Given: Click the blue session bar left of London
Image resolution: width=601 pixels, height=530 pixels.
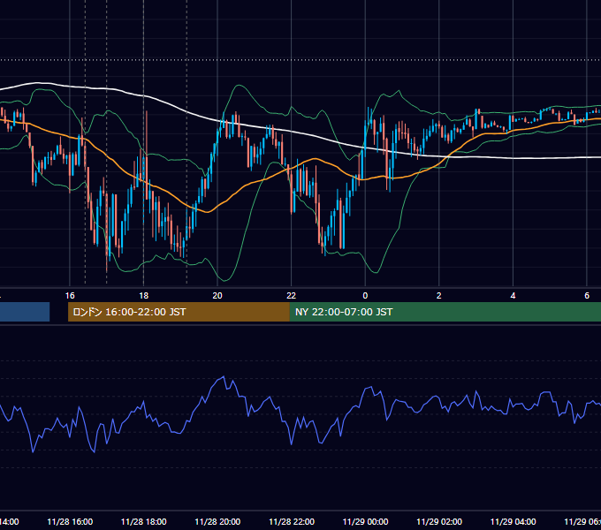Looking at the screenshot, I should tap(25, 312).
